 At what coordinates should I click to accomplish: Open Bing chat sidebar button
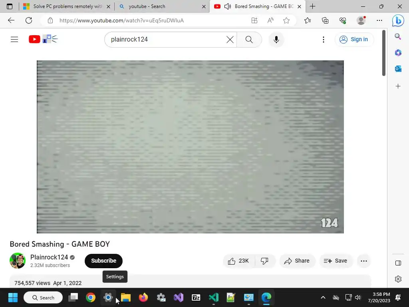point(398,20)
